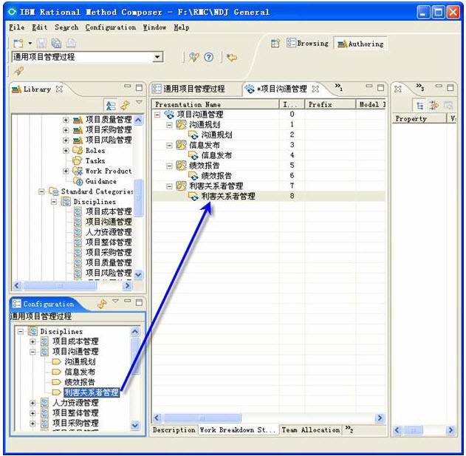The height and width of the screenshot is (456, 466).
Task: Click the link-with-editor icon in Library panel
Action: click(124, 106)
